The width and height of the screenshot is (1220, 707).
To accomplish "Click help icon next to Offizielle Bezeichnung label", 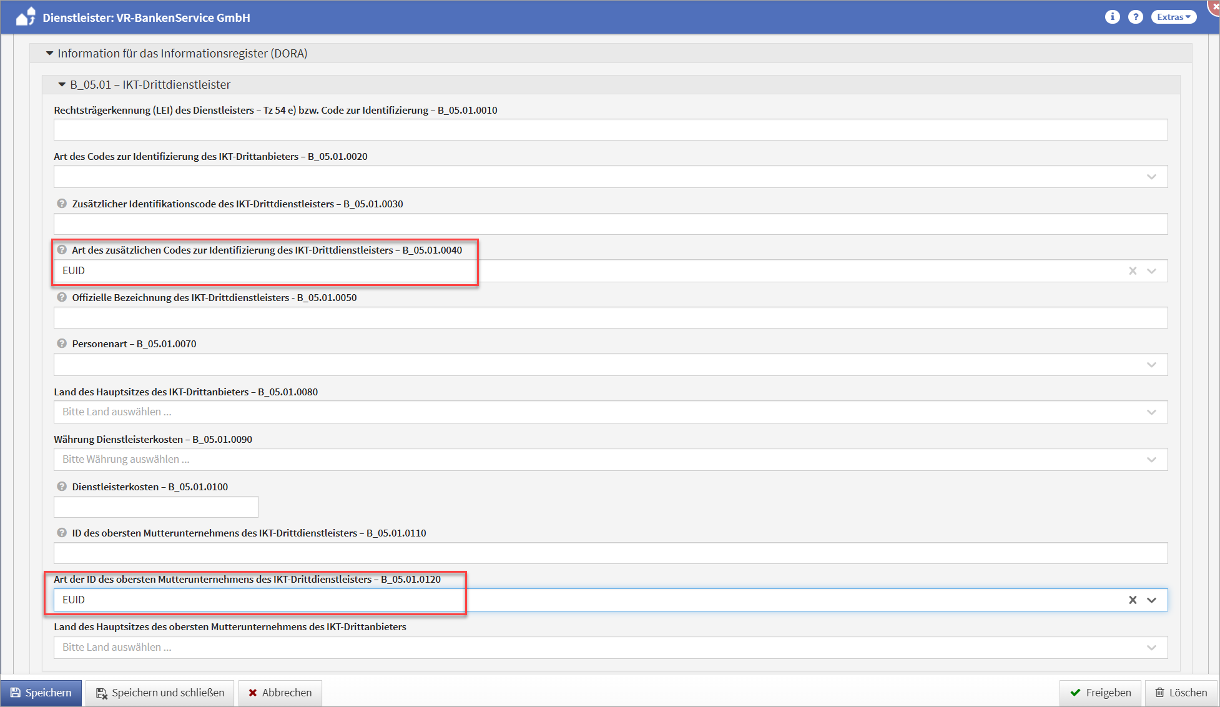I will 62,297.
